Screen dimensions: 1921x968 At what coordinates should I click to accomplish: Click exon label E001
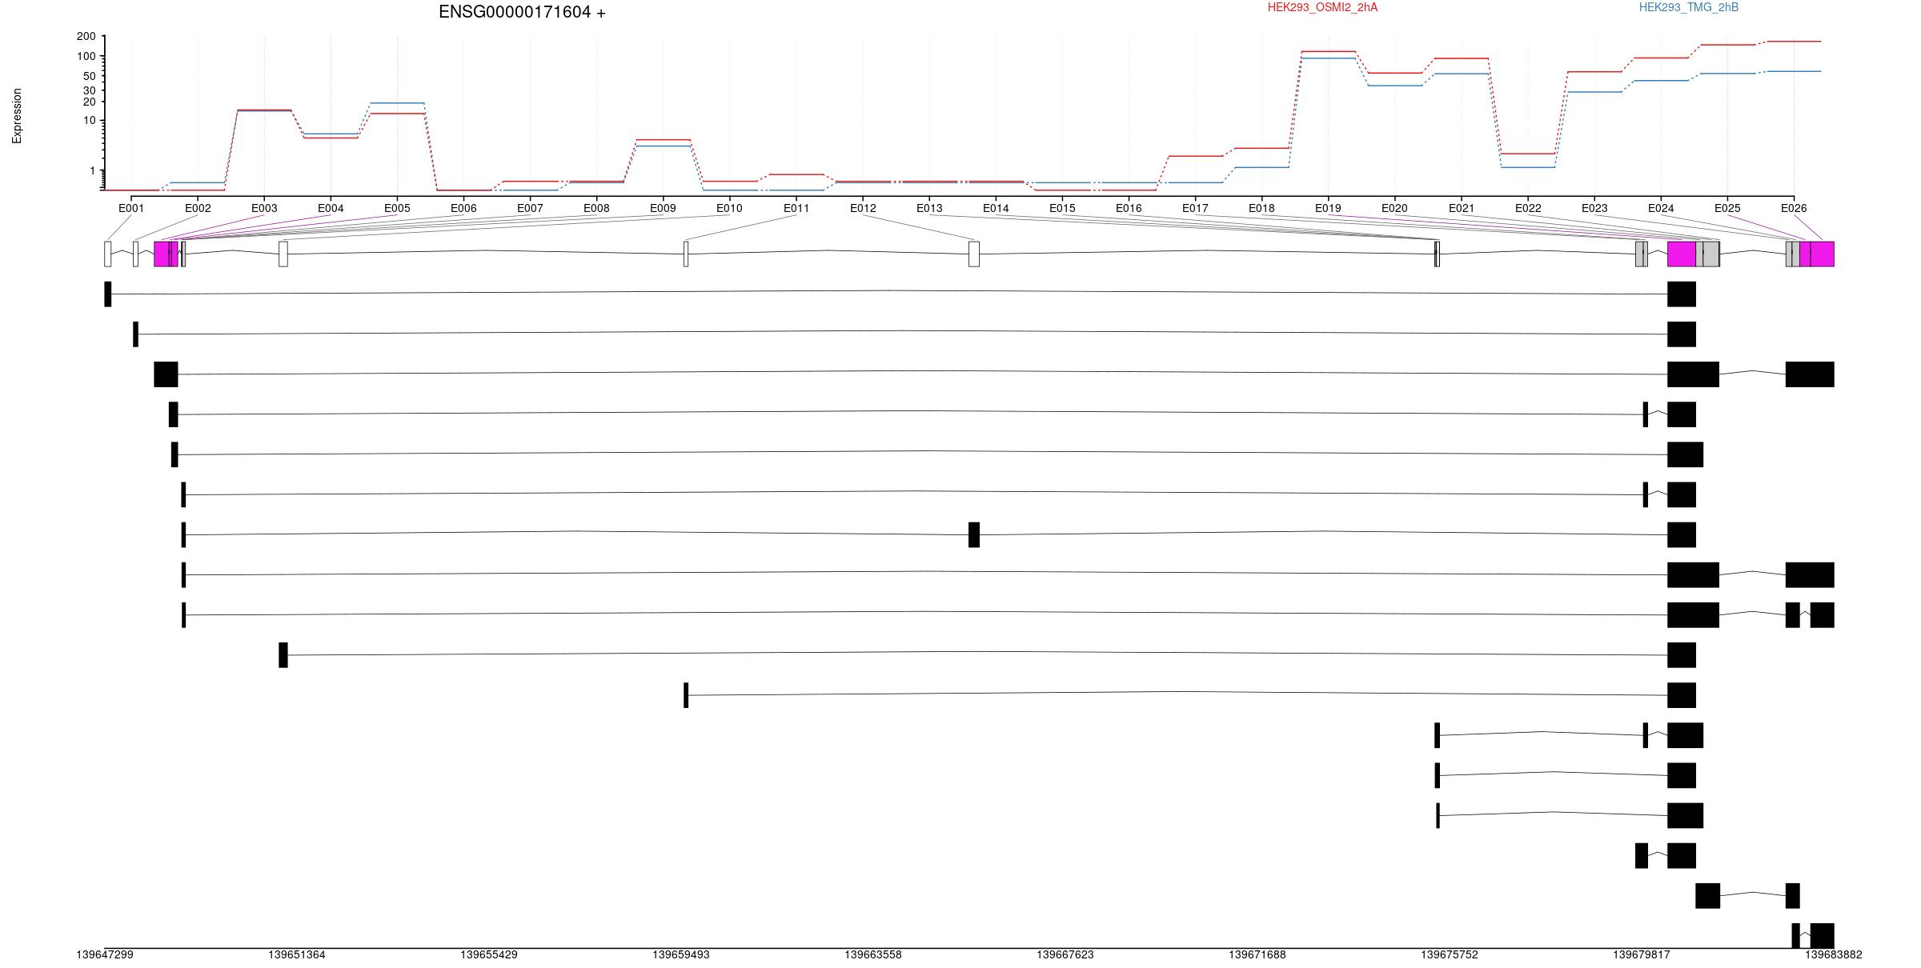[x=131, y=208]
